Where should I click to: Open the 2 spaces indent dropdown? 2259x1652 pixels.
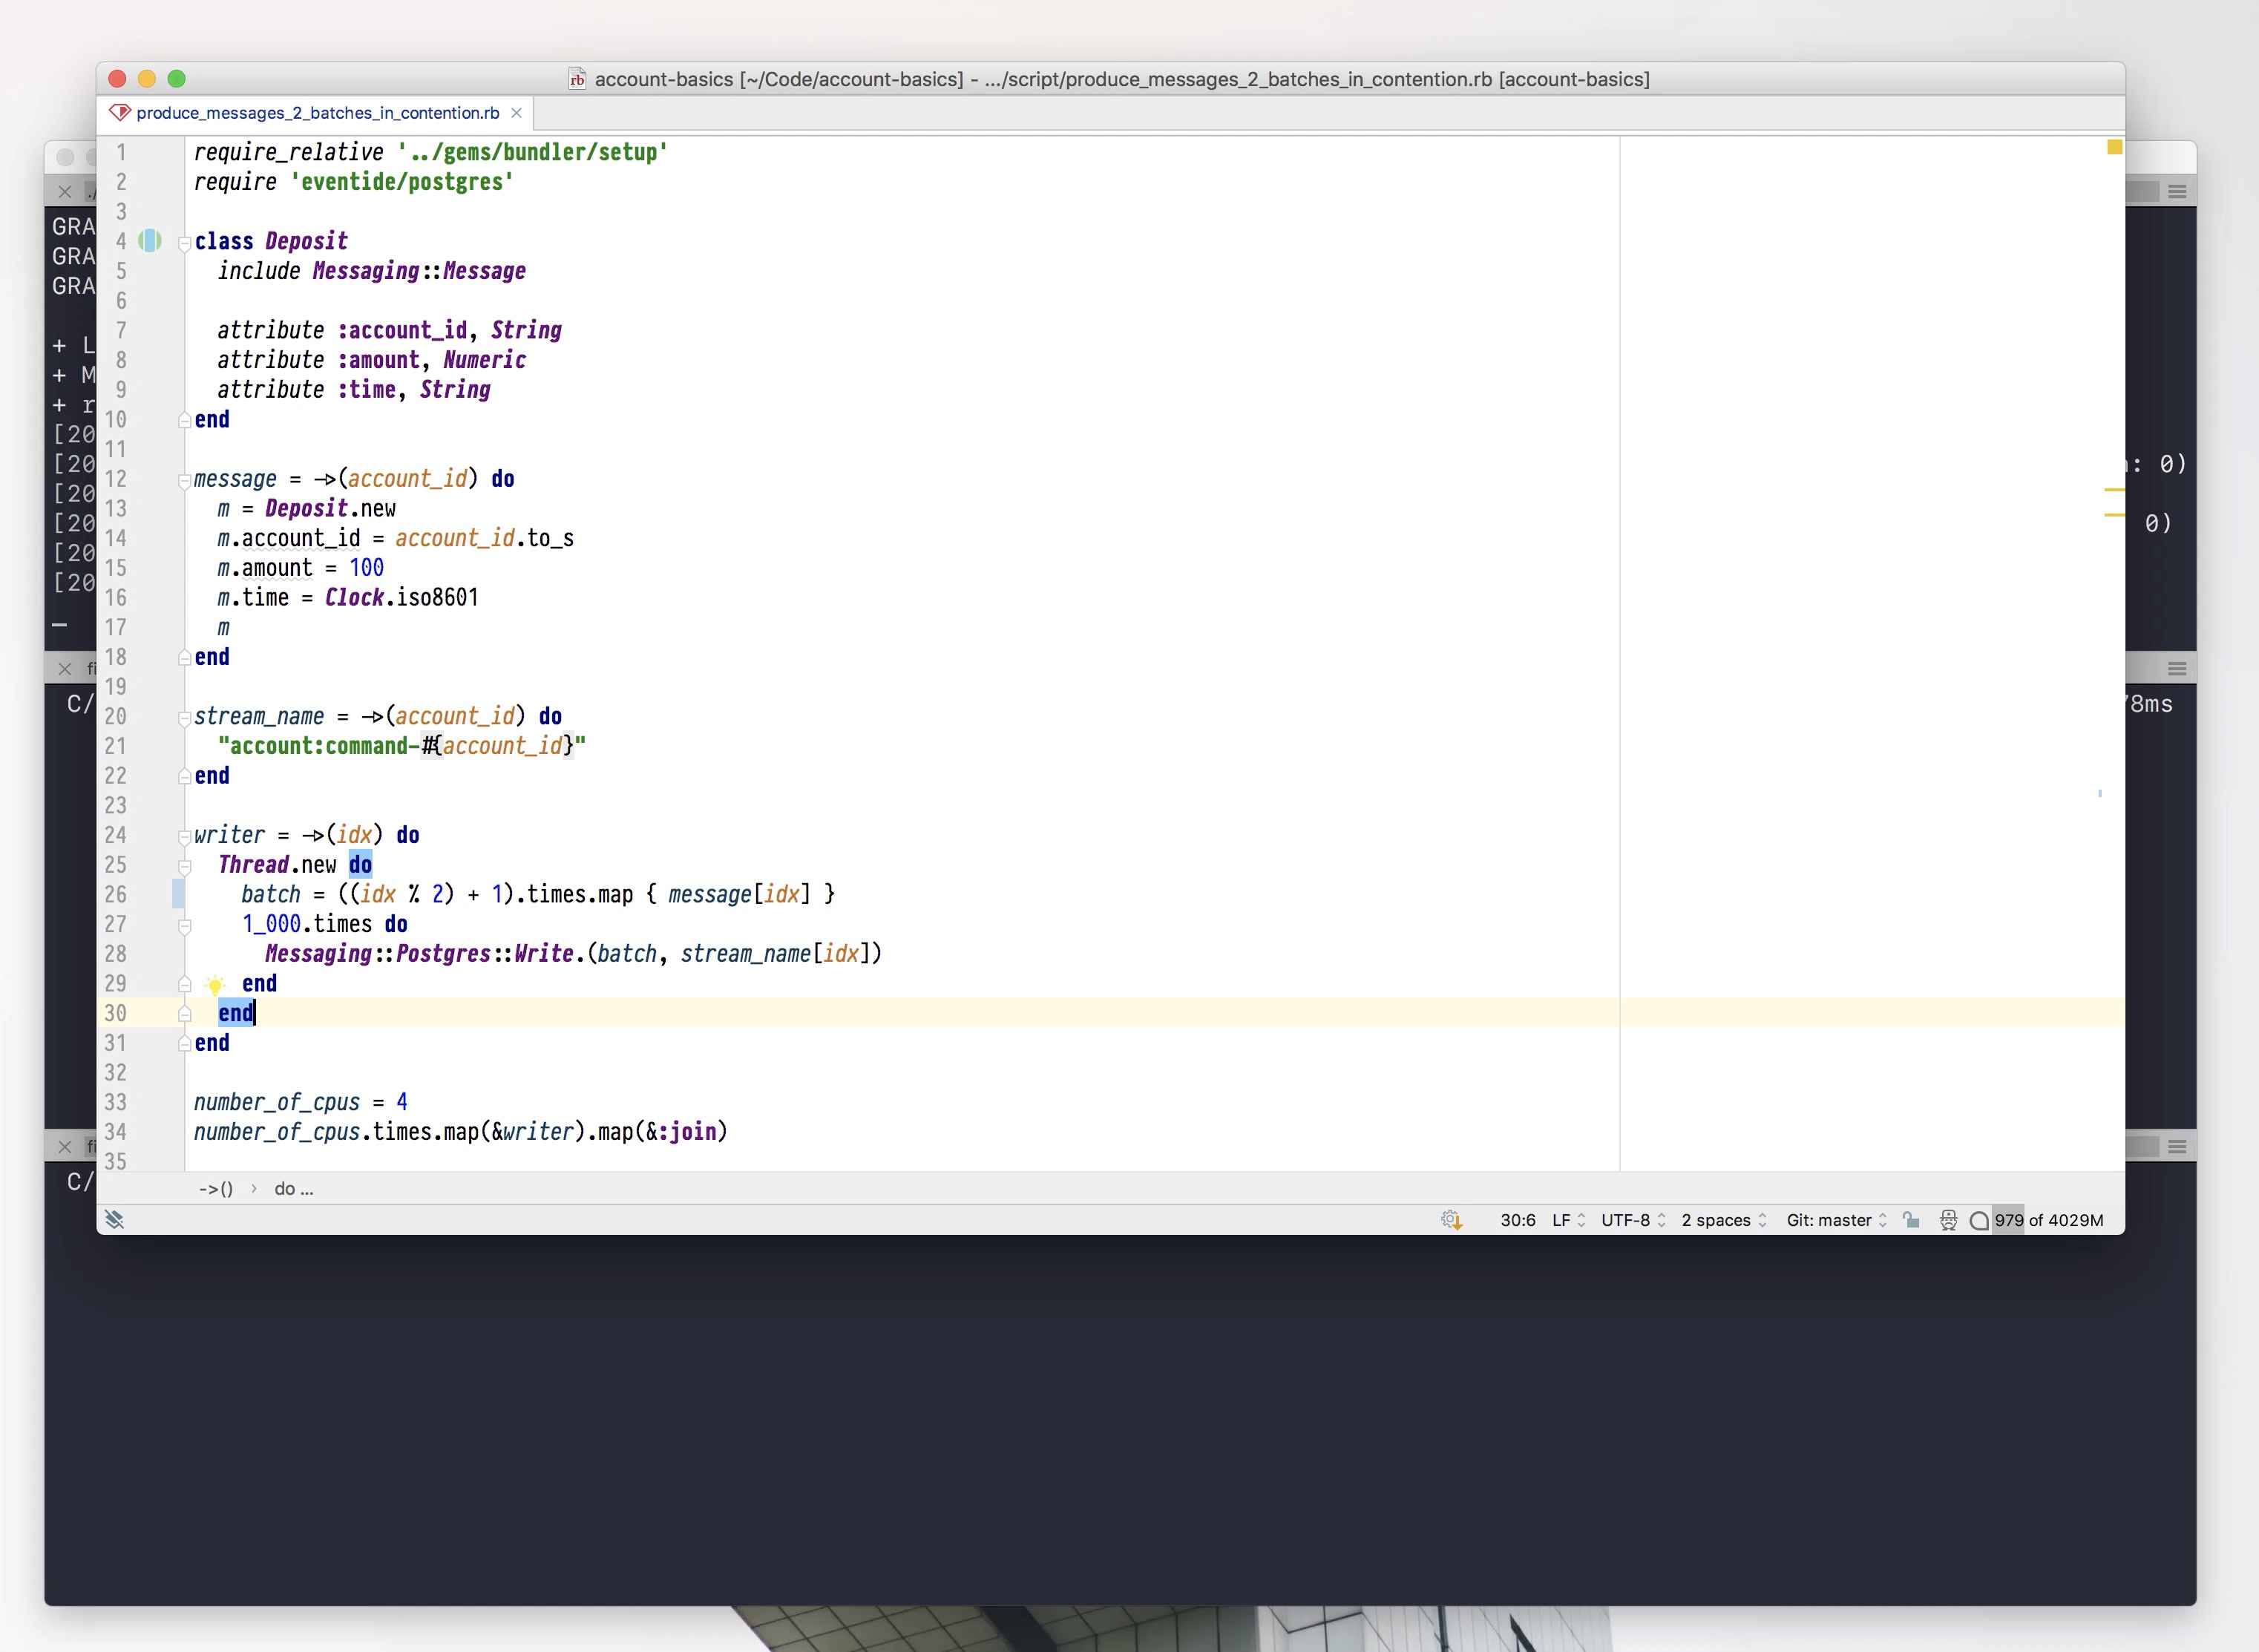pyautogui.click(x=1724, y=1220)
